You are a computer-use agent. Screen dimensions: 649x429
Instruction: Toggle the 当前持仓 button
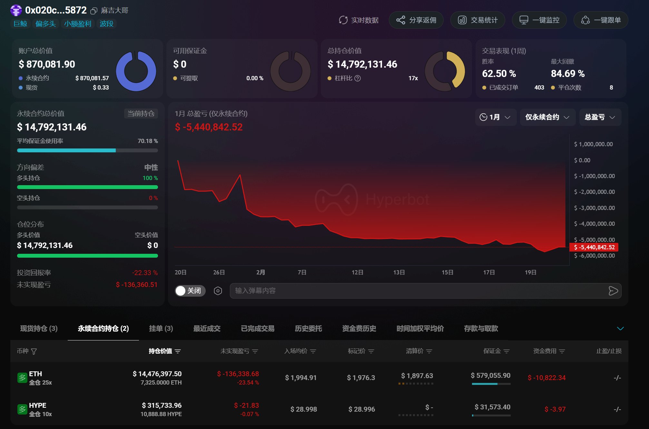[141, 113]
